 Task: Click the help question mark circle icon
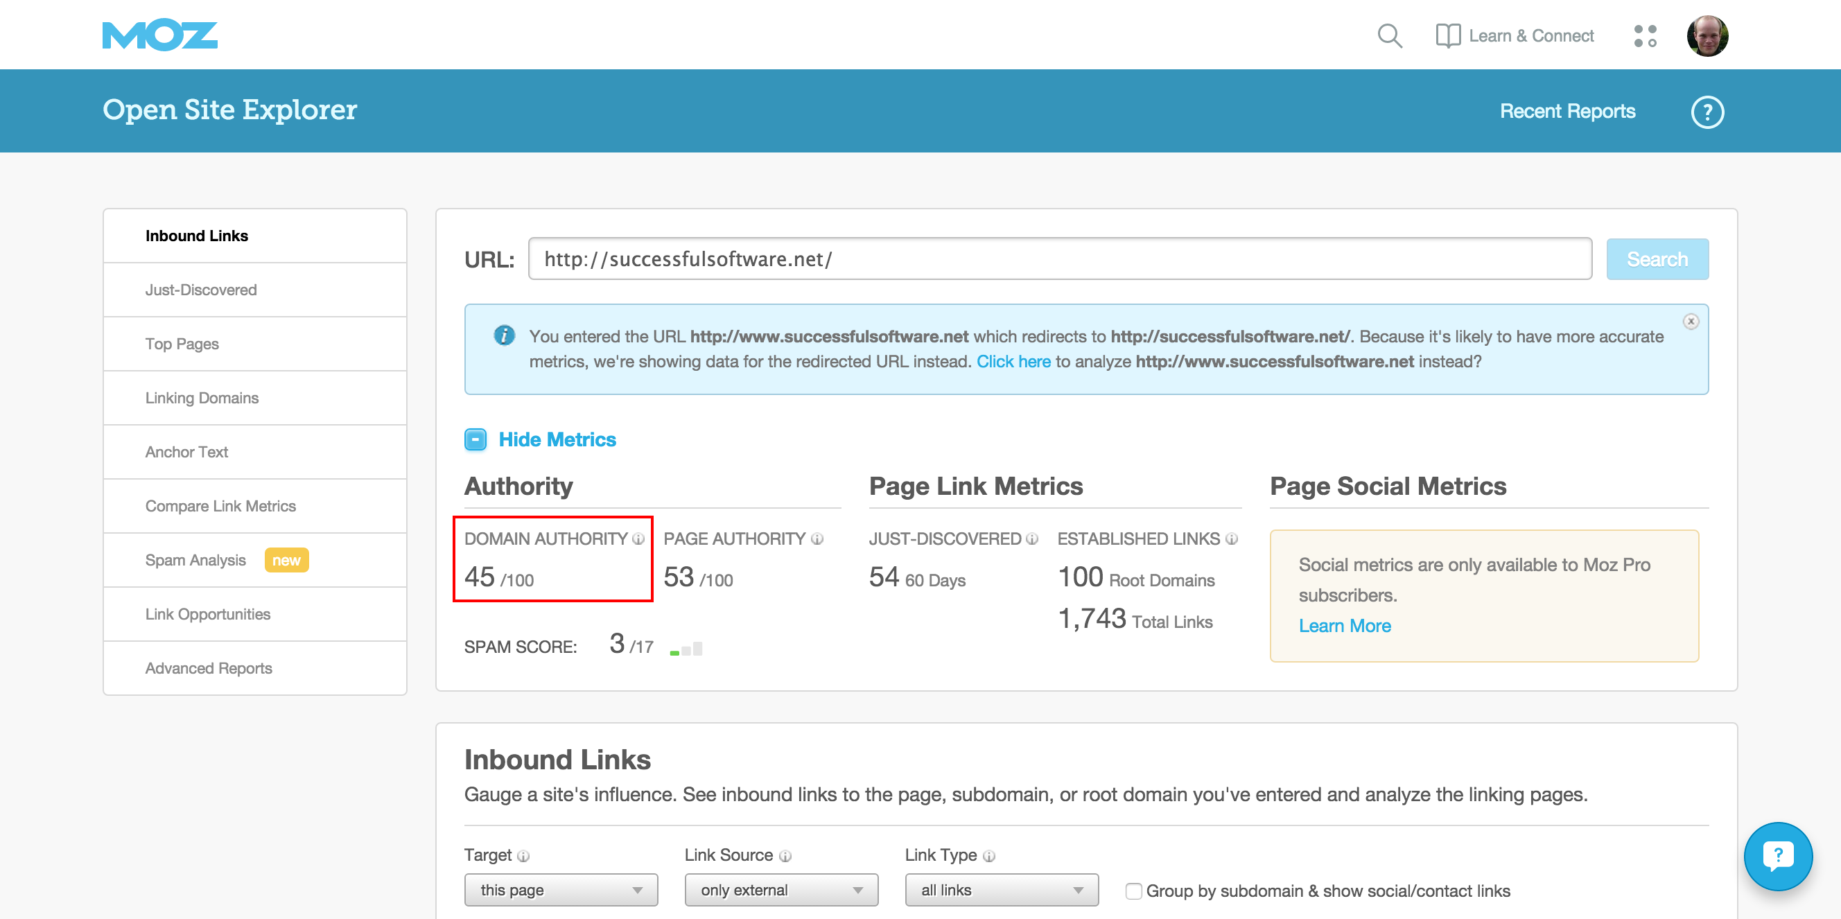click(x=1707, y=112)
